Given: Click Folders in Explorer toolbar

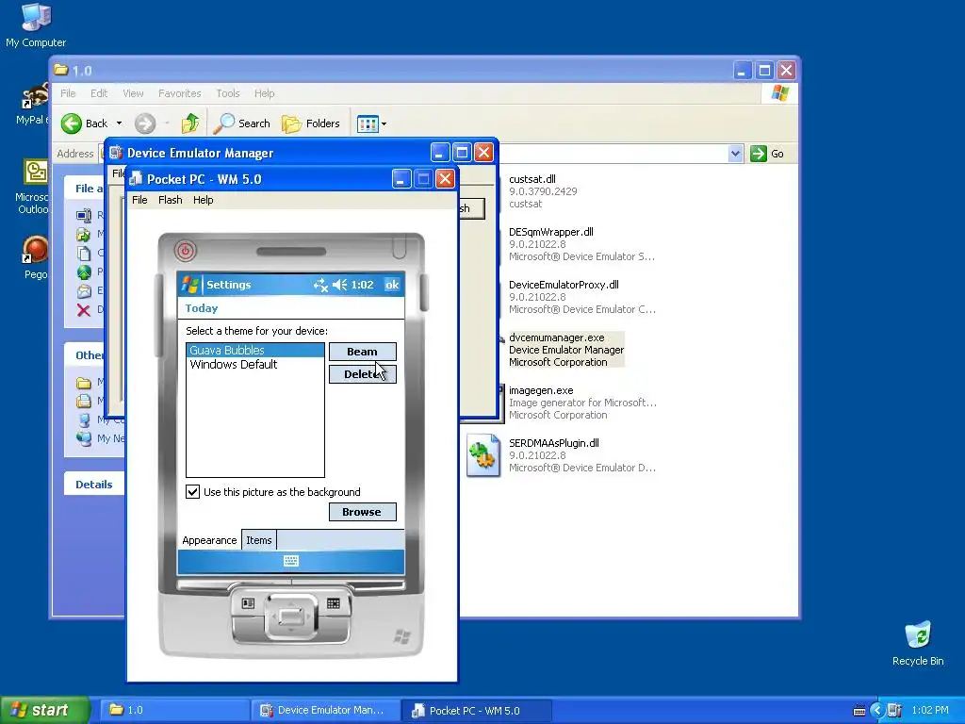Looking at the screenshot, I should click(311, 123).
